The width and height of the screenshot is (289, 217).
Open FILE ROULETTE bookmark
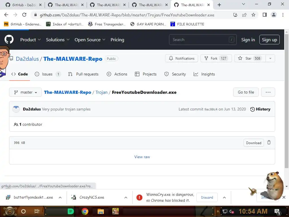(187, 24)
